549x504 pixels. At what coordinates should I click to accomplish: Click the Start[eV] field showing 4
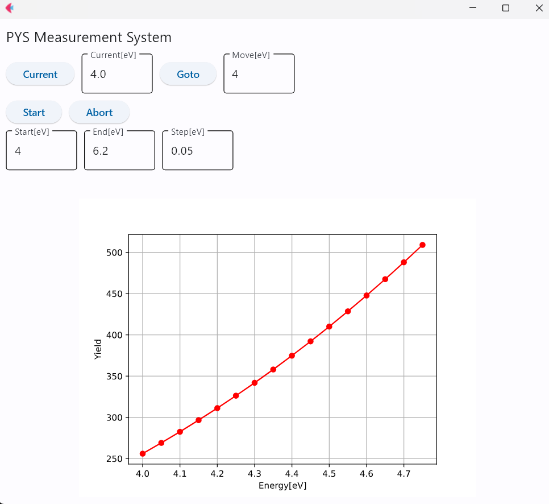pos(41,150)
